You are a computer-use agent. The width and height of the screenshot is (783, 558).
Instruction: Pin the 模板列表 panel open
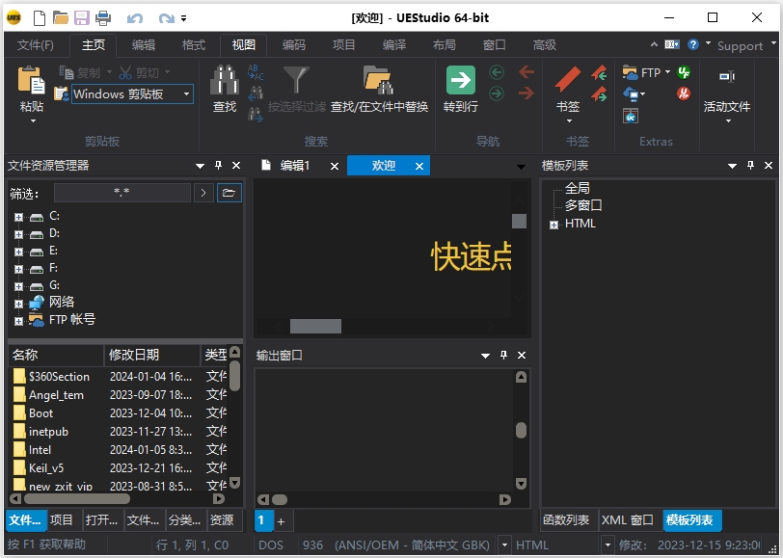(751, 165)
